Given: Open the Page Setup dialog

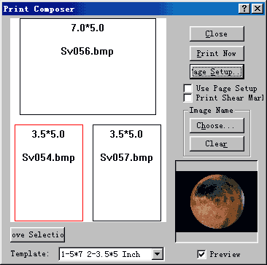Looking at the screenshot, I should point(217,72).
